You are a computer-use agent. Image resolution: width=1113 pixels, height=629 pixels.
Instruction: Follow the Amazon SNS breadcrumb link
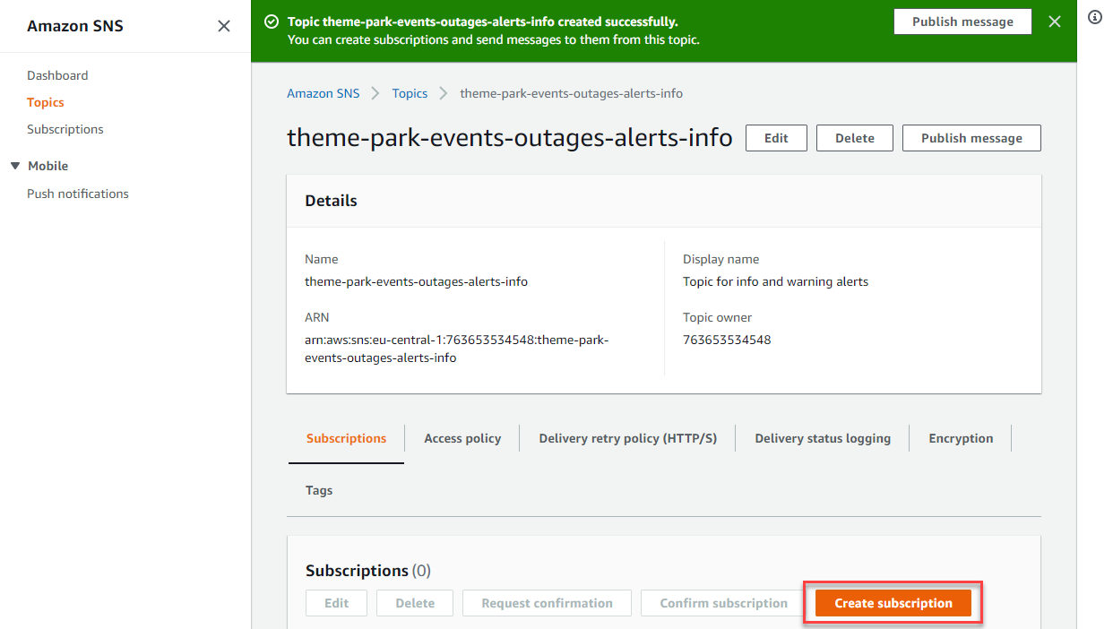[323, 93]
